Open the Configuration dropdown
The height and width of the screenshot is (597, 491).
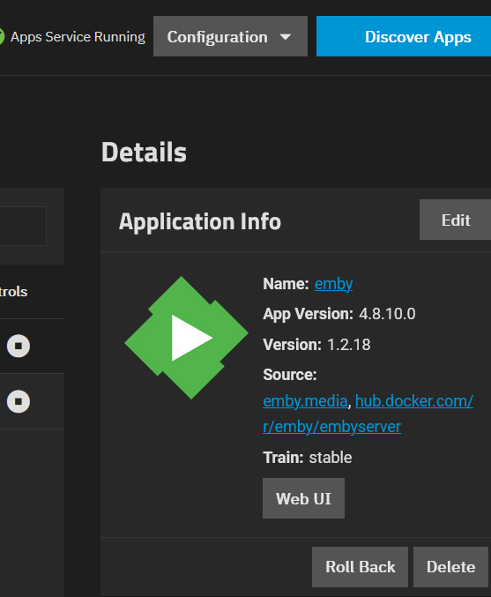tap(230, 36)
